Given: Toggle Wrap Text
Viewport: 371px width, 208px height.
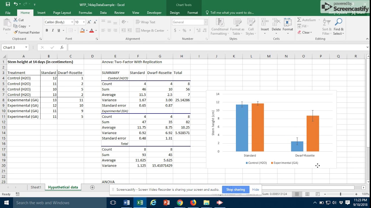Looking at the screenshot, I should coord(146,22).
